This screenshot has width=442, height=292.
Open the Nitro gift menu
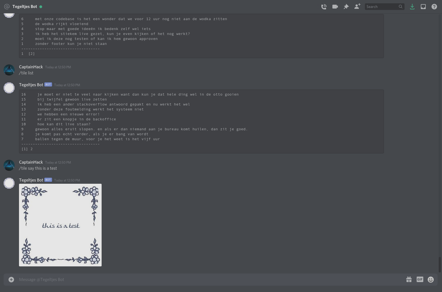409,279
